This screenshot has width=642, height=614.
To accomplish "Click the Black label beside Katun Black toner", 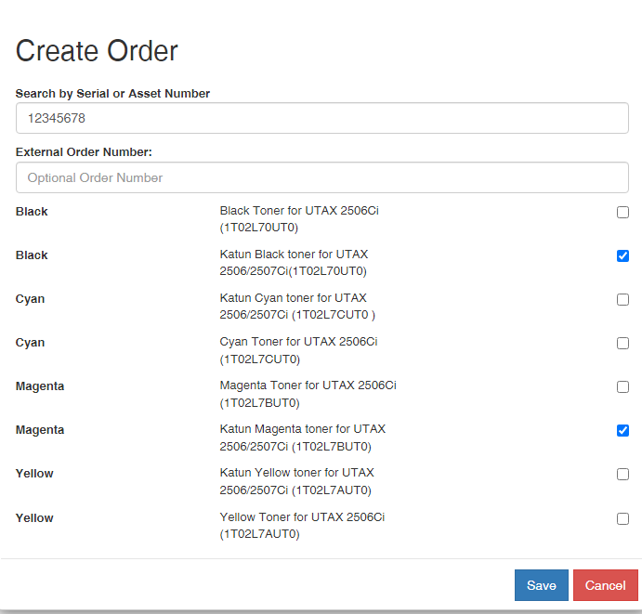I will 32,255.
